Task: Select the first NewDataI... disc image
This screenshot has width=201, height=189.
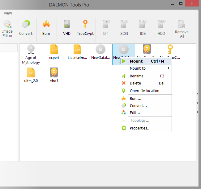Action: pos(101,52)
